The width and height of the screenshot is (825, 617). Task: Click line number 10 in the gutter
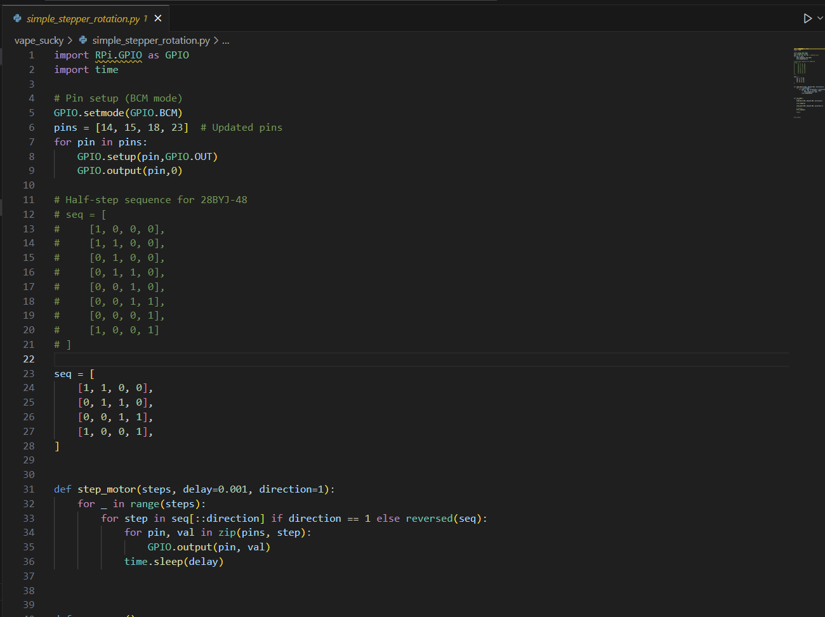[29, 185]
